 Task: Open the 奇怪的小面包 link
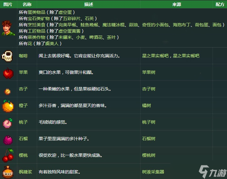155,25
